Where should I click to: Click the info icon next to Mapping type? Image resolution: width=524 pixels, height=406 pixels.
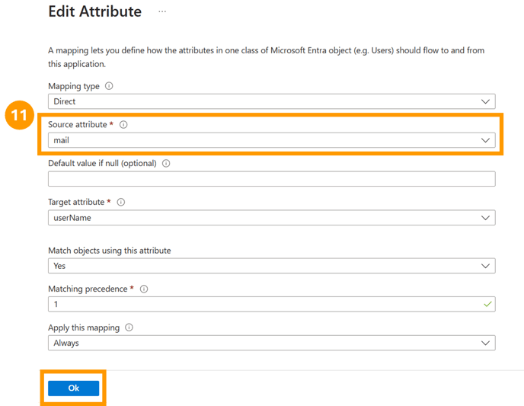(109, 86)
